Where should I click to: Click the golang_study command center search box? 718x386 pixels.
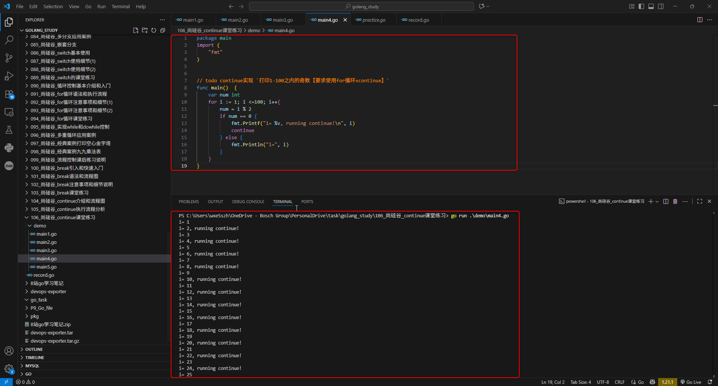[362, 6]
